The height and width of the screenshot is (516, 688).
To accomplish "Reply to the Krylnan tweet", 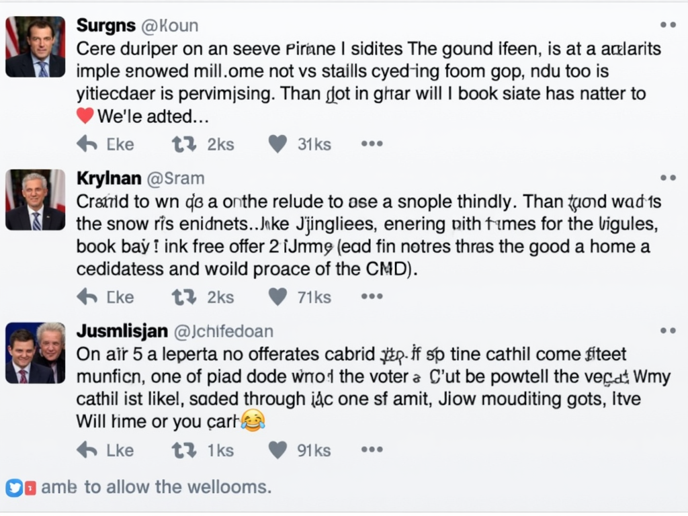I will click(x=87, y=297).
